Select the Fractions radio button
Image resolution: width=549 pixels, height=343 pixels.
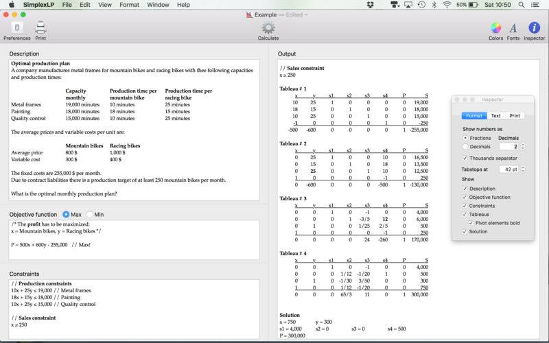pos(465,138)
